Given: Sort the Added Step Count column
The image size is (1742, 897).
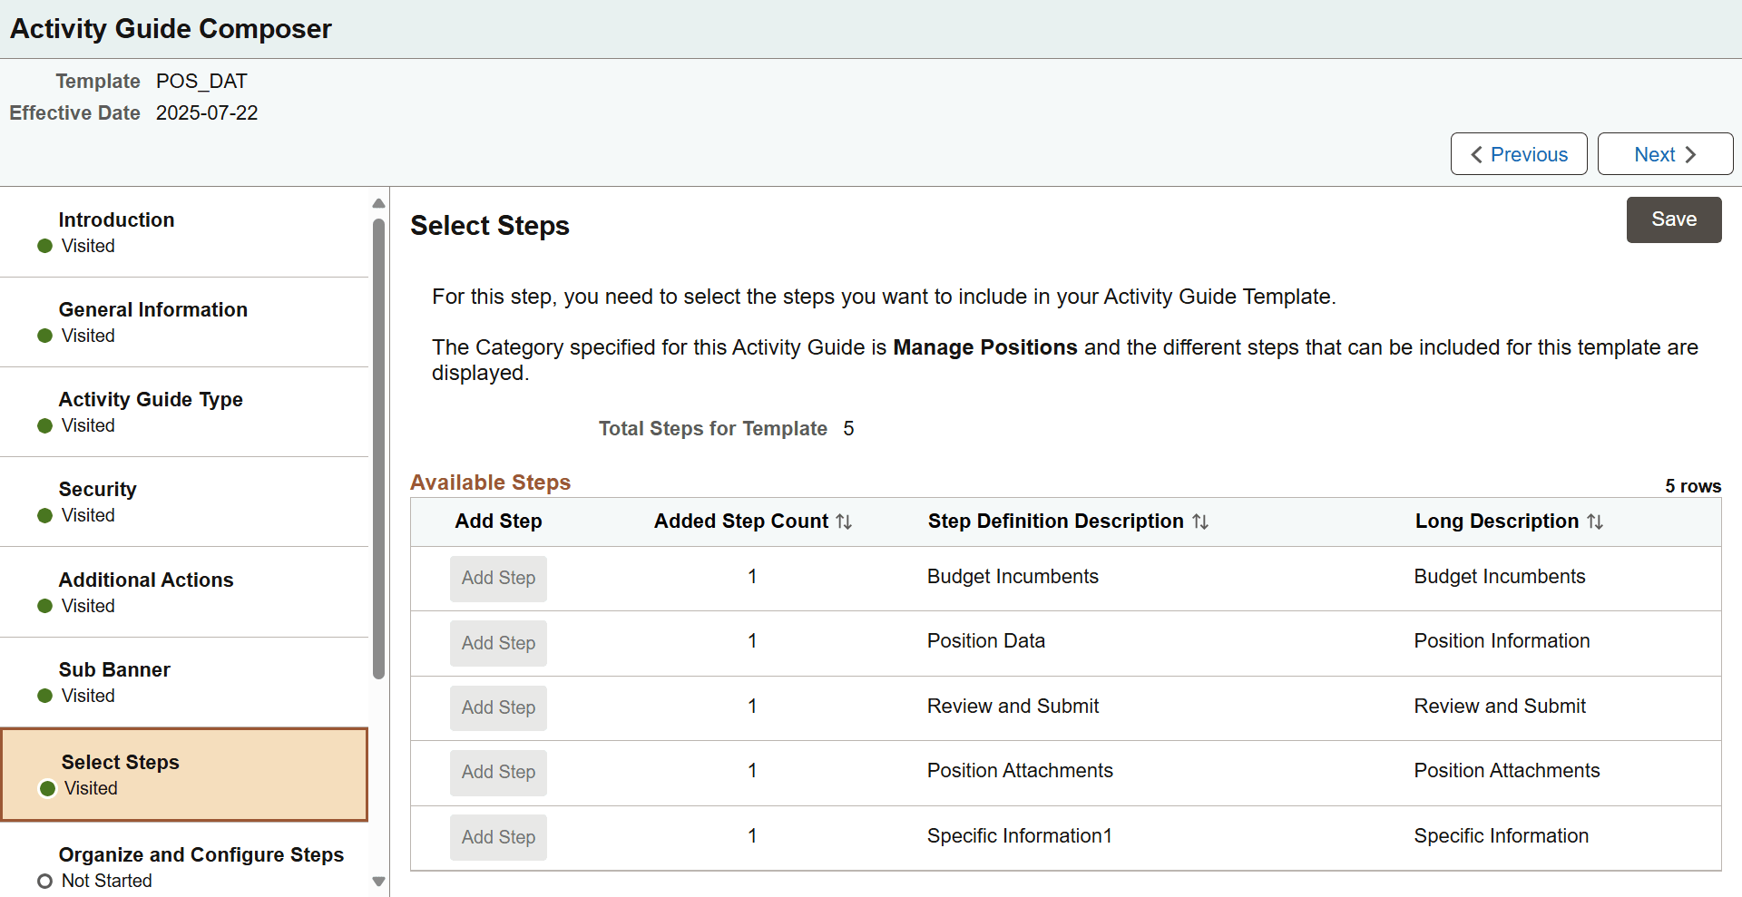Looking at the screenshot, I should click(846, 522).
